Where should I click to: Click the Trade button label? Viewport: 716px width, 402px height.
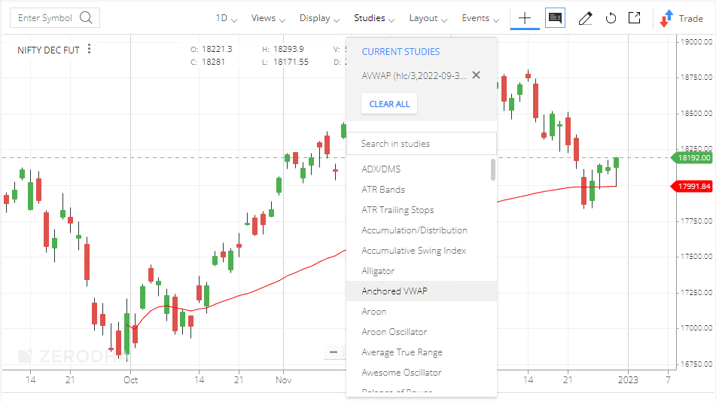pyautogui.click(x=690, y=18)
